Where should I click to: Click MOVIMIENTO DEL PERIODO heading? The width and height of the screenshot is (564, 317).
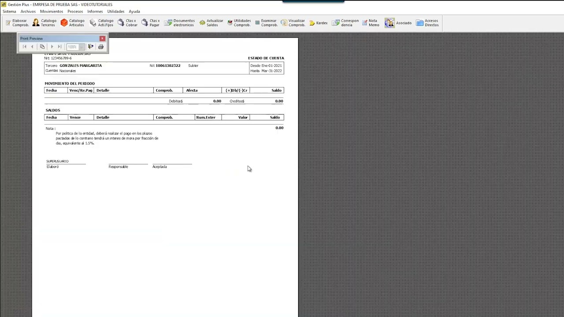[x=70, y=83]
